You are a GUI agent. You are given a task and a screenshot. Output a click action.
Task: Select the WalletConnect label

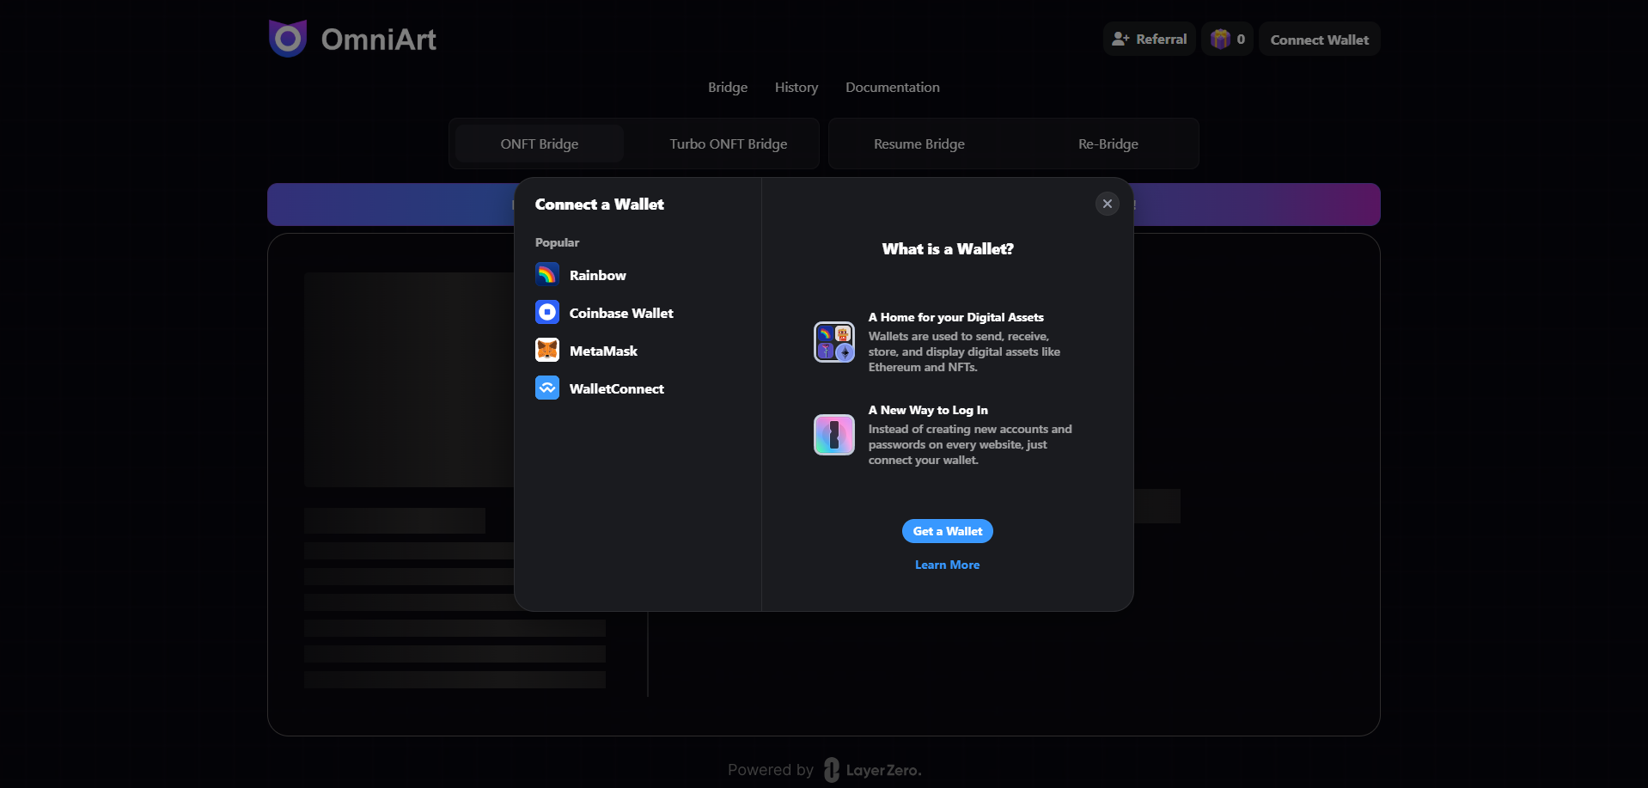pyautogui.click(x=617, y=388)
